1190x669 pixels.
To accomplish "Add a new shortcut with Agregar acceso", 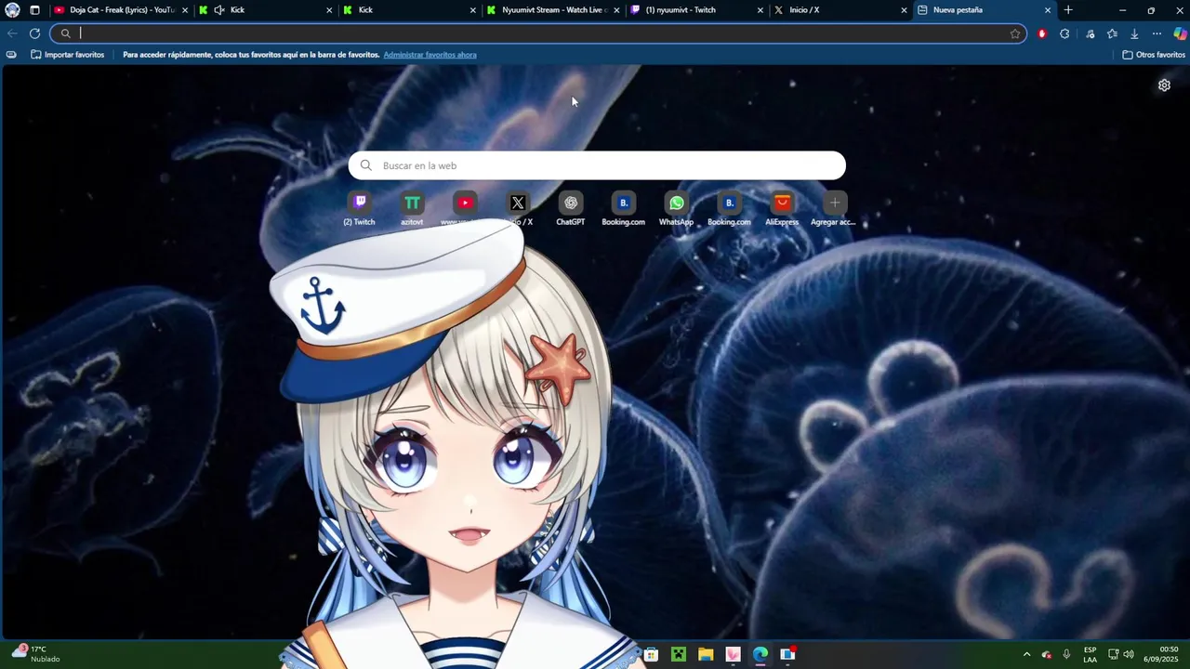I will pos(834,209).
